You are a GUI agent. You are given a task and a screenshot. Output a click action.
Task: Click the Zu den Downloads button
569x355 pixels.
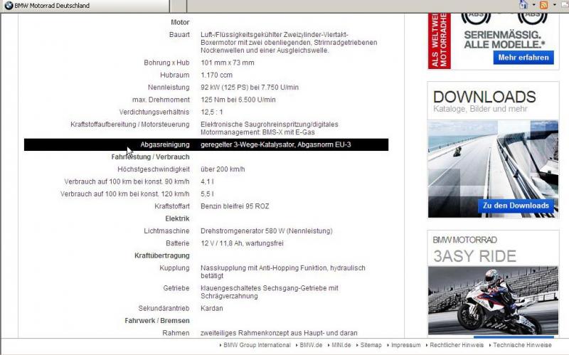516,206
